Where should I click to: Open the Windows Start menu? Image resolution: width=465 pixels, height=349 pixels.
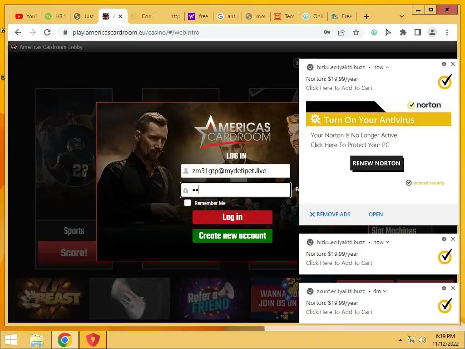pyautogui.click(x=11, y=340)
